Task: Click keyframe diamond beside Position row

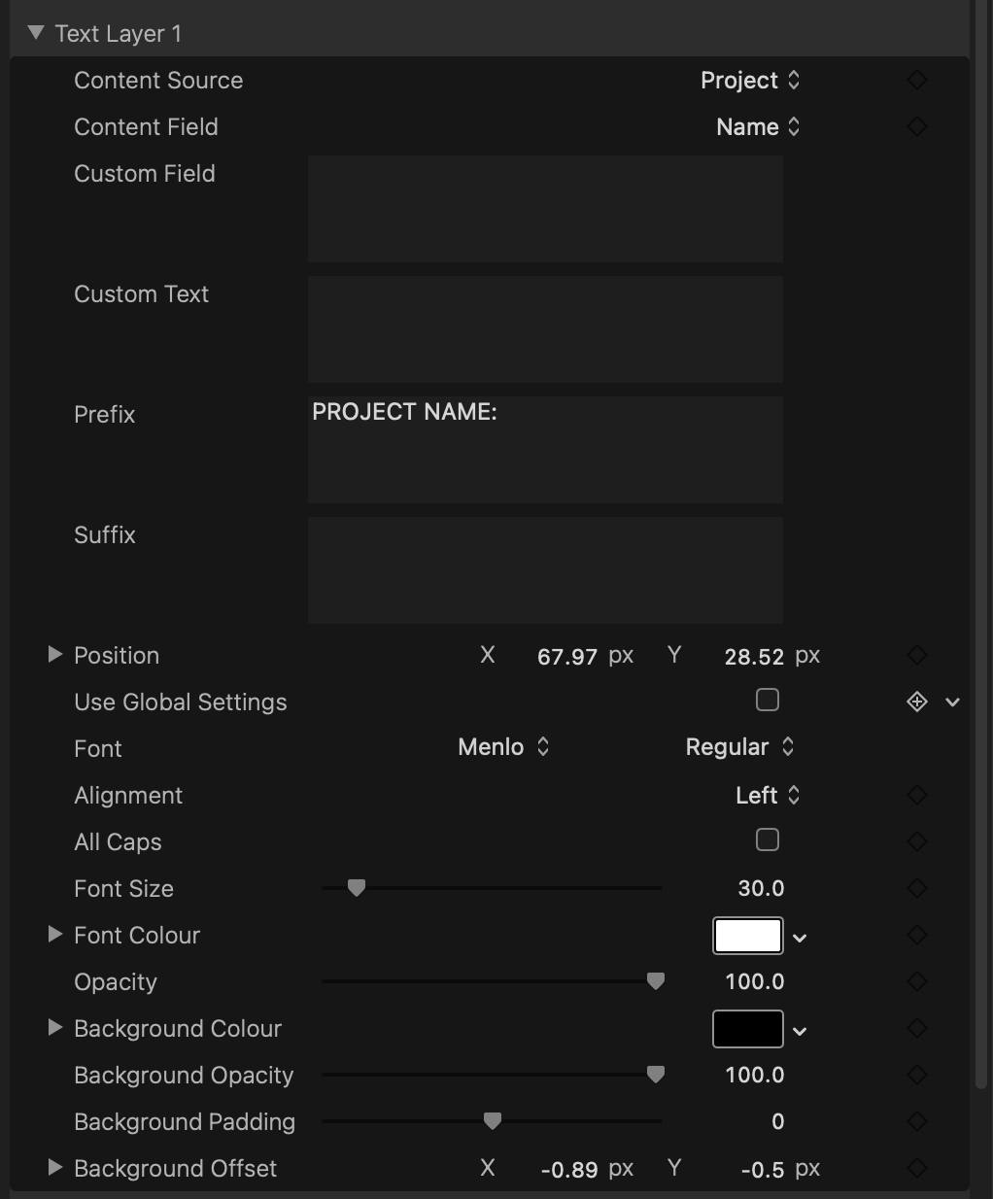Action: [x=916, y=656]
